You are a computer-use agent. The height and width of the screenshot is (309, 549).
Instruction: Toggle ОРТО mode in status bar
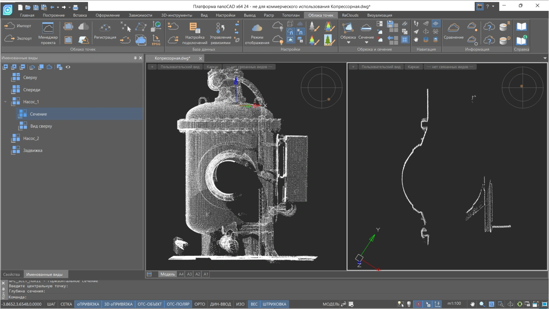pos(200,304)
